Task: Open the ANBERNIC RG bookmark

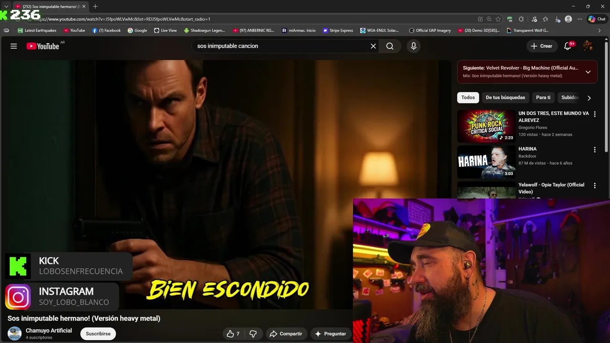Action: click(x=254, y=30)
